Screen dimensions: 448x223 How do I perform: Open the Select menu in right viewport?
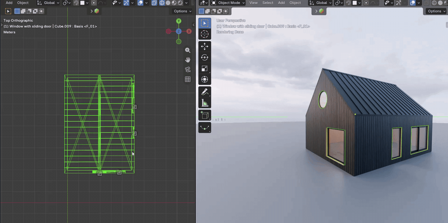coord(268,3)
